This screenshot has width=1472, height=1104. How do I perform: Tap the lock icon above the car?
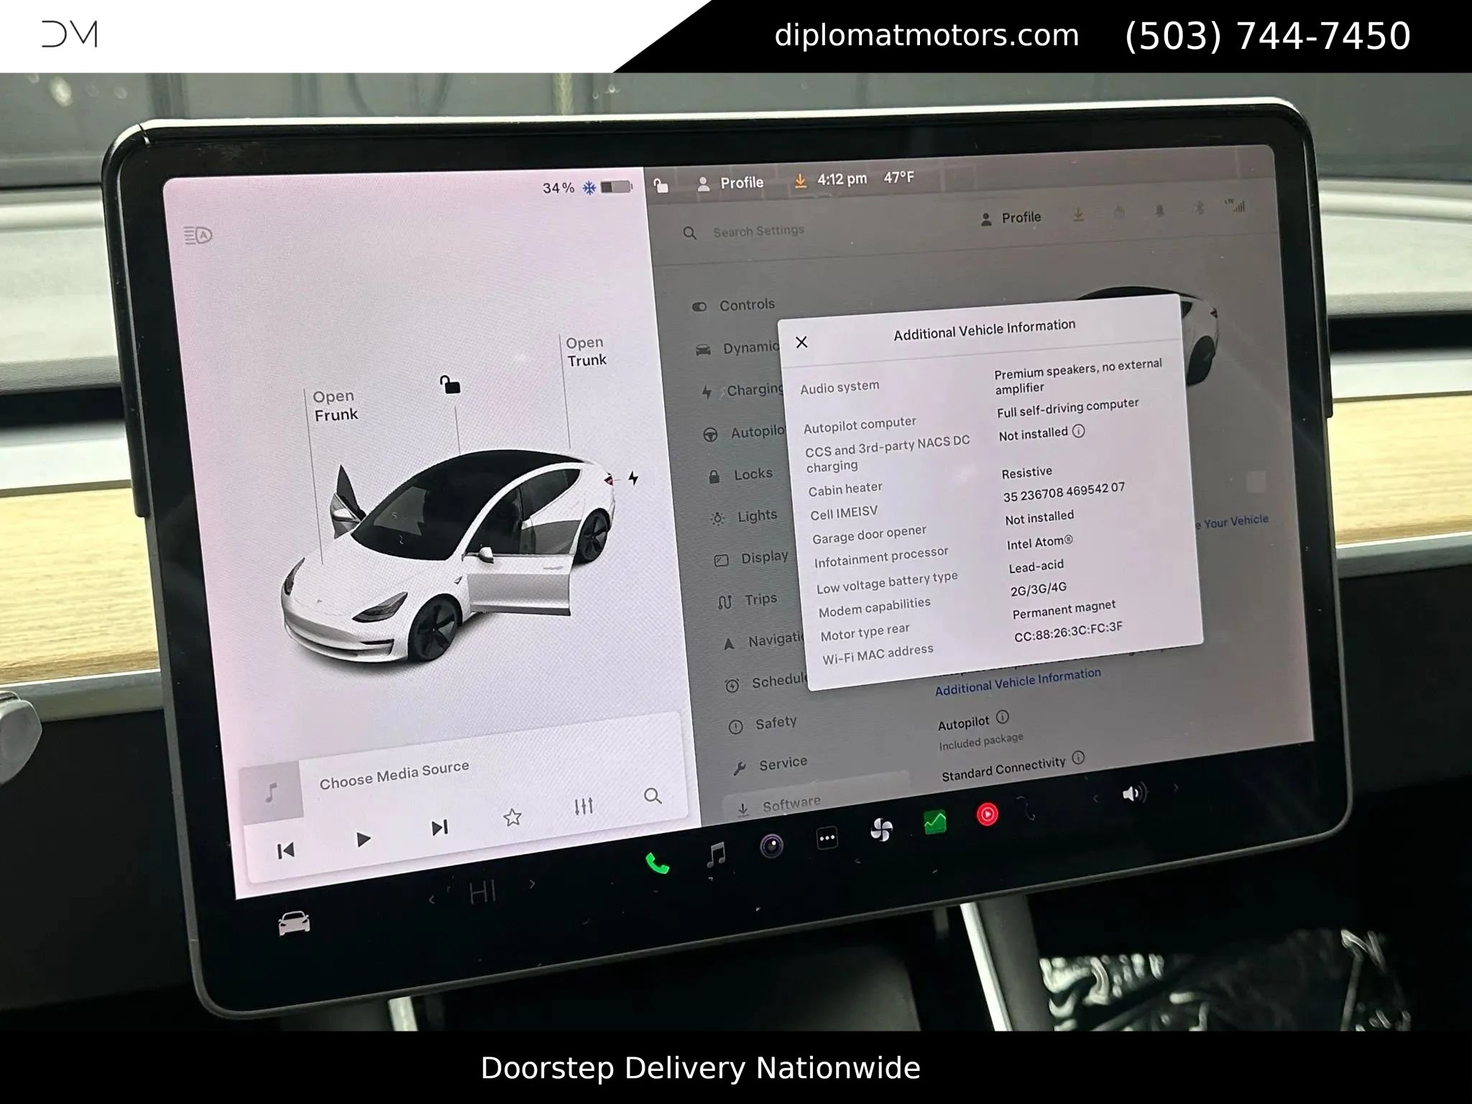(451, 387)
